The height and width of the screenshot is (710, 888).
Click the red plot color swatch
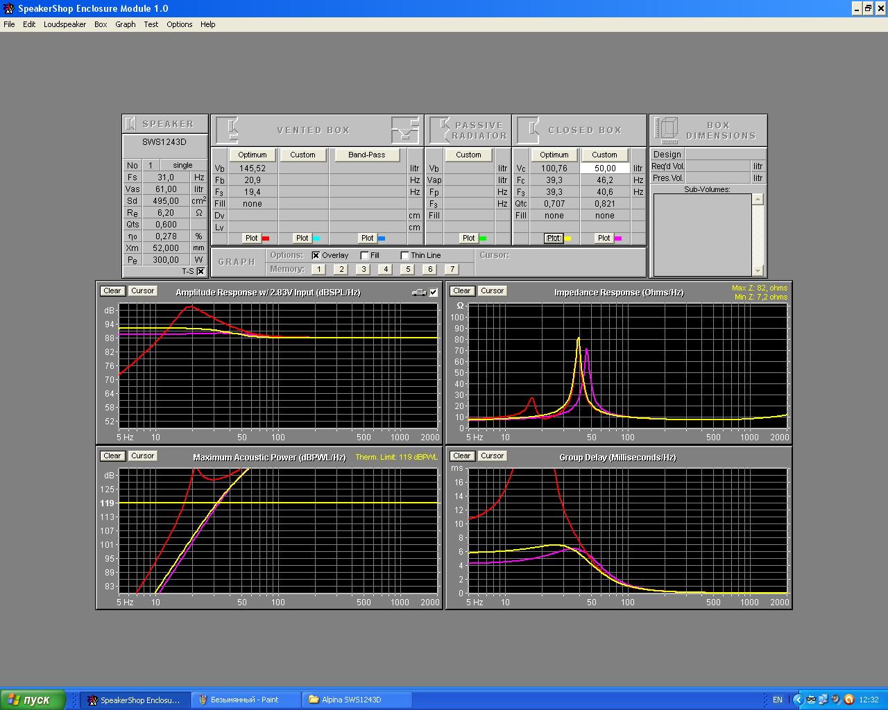[x=266, y=239]
